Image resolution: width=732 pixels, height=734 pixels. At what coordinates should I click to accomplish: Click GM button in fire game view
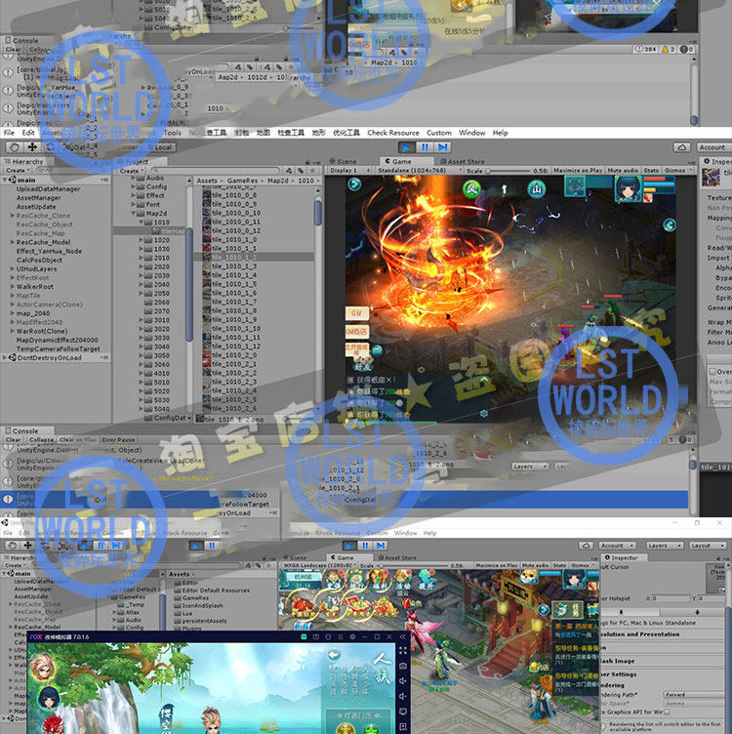(356, 312)
